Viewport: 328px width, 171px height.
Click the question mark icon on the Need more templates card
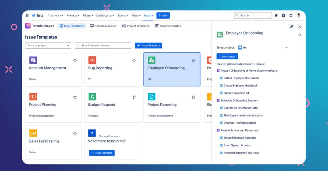pyautogui.click(x=92, y=133)
